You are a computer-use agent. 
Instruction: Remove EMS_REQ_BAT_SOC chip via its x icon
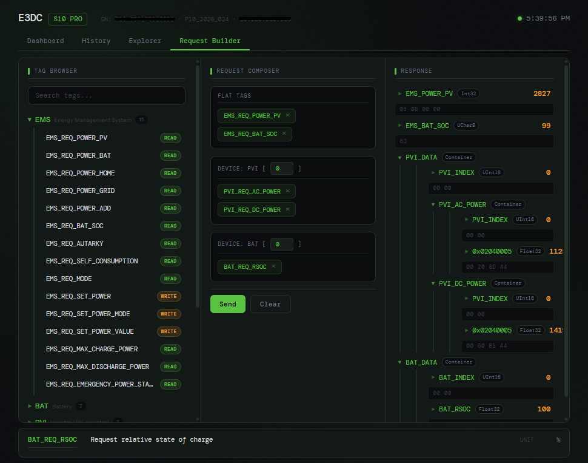point(284,133)
